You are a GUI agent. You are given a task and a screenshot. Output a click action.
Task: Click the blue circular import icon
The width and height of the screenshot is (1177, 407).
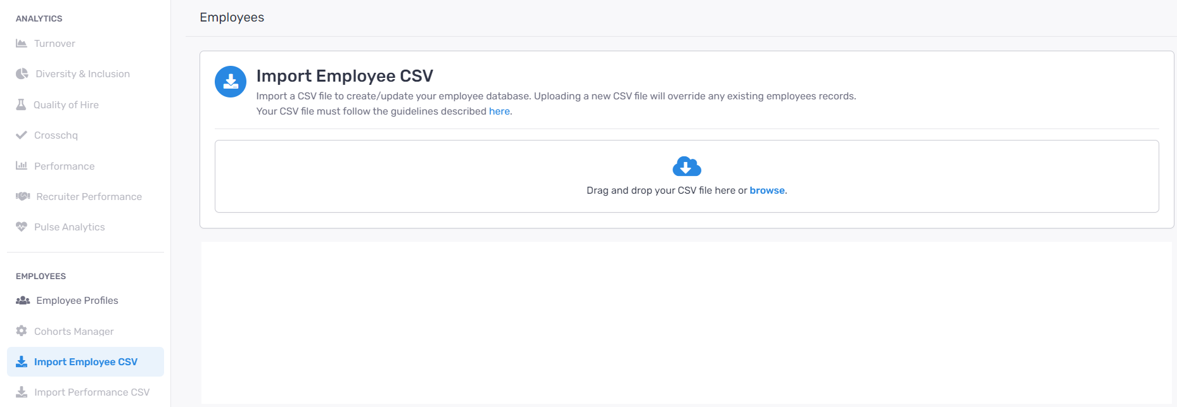[x=231, y=82]
